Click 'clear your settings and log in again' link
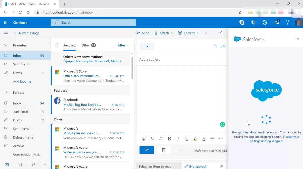The height and width of the screenshot is (169, 303). (274, 139)
